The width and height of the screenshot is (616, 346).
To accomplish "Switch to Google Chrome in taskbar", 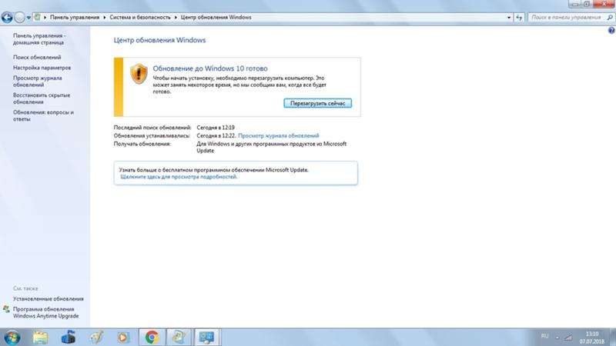I will [152, 338].
